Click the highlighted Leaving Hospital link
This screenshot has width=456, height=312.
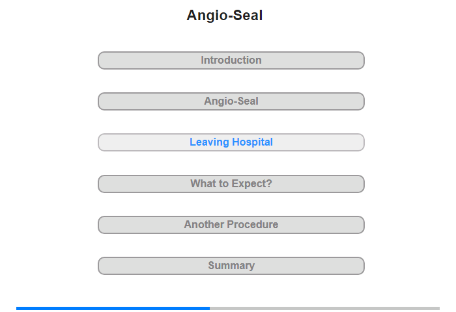click(x=231, y=142)
